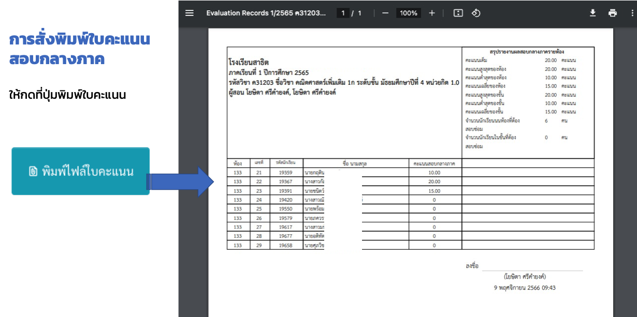
Task: Click student ID 19617 in the table
Action: coord(286,227)
